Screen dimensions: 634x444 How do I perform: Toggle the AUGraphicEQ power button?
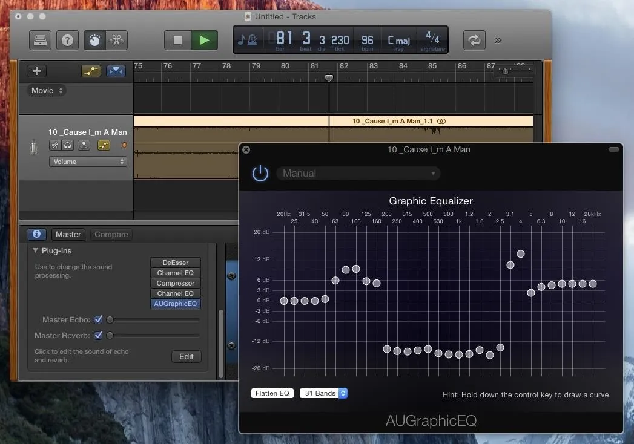coord(260,174)
